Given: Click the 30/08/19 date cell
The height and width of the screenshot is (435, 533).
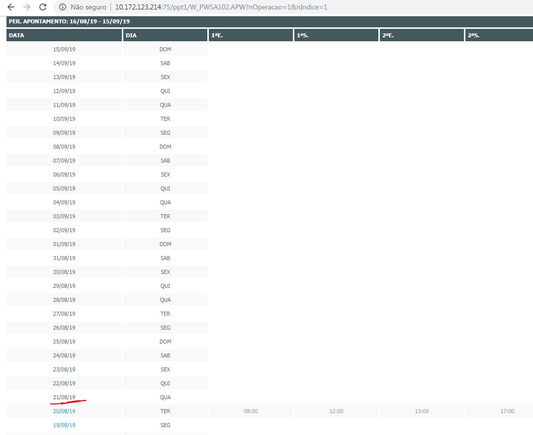Looking at the screenshot, I should 64,272.
